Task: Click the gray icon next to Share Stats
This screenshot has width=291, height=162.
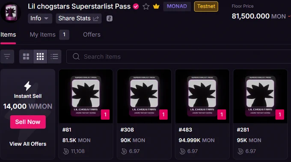Action: tap(110, 18)
